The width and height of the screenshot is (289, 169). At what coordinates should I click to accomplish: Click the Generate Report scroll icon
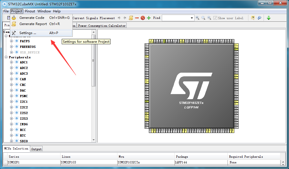14,24
